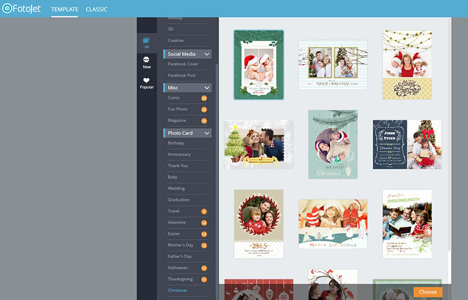Click the Magazine count badge 15

pos(204,121)
